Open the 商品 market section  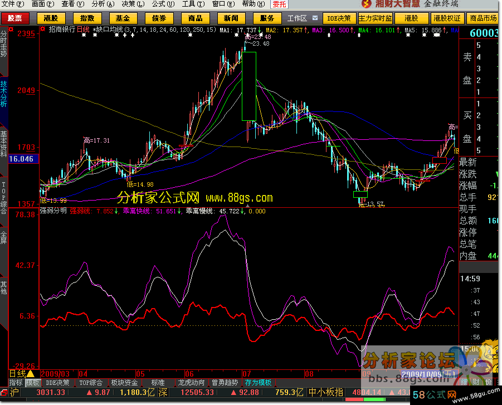click(x=196, y=18)
